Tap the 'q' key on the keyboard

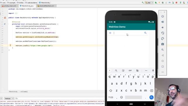point(110,77)
